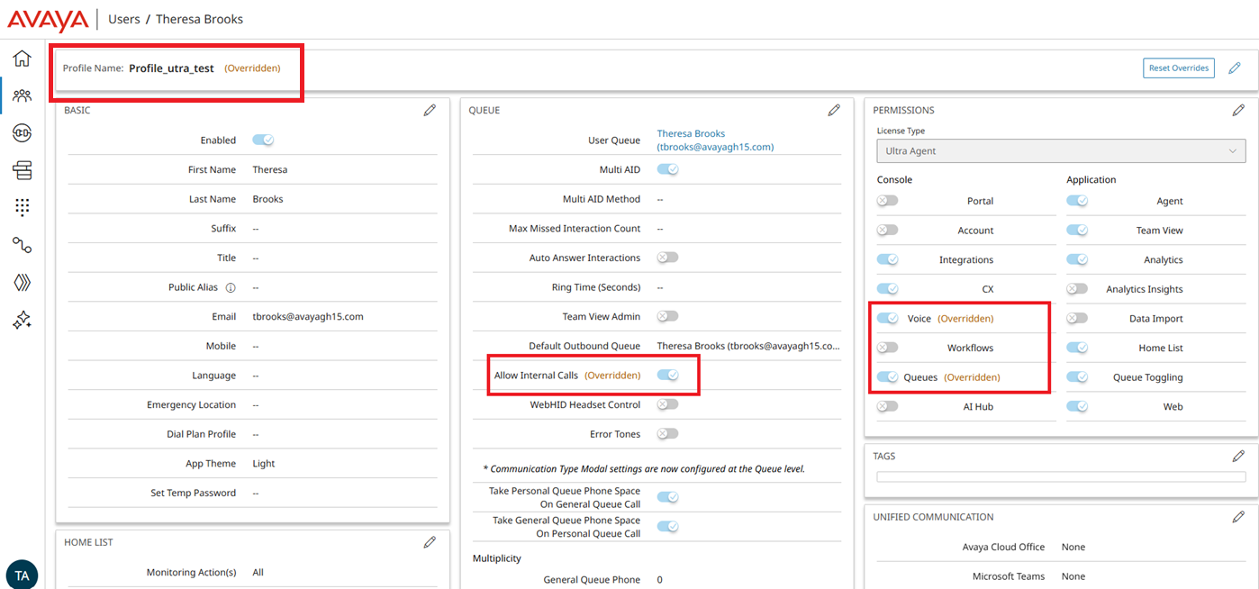Open the sidebar stacked blocks icon
Screen dimensions: 1259x589
pos(22,170)
